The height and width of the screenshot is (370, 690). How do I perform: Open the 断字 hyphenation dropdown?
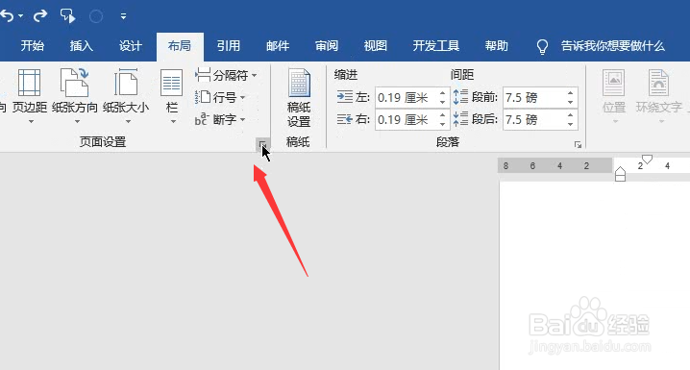pyautogui.click(x=220, y=119)
